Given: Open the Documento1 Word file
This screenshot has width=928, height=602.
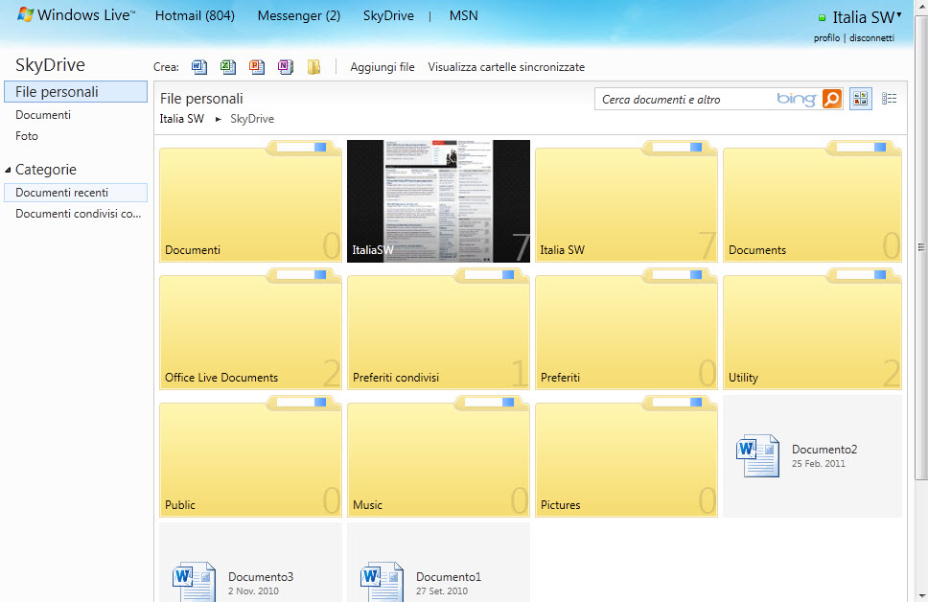Looking at the screenshot, I should pyautogui.click(x=438, y=564).
